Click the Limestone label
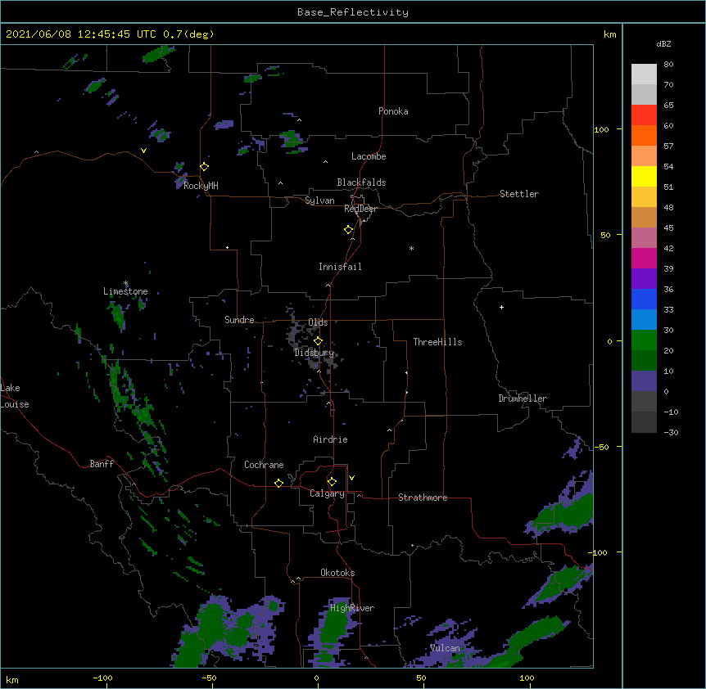The image size is (706, 689). [125, 291]
